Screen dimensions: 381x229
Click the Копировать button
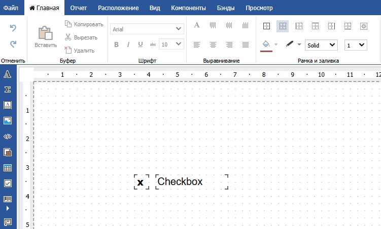click(x=84, y=24)
